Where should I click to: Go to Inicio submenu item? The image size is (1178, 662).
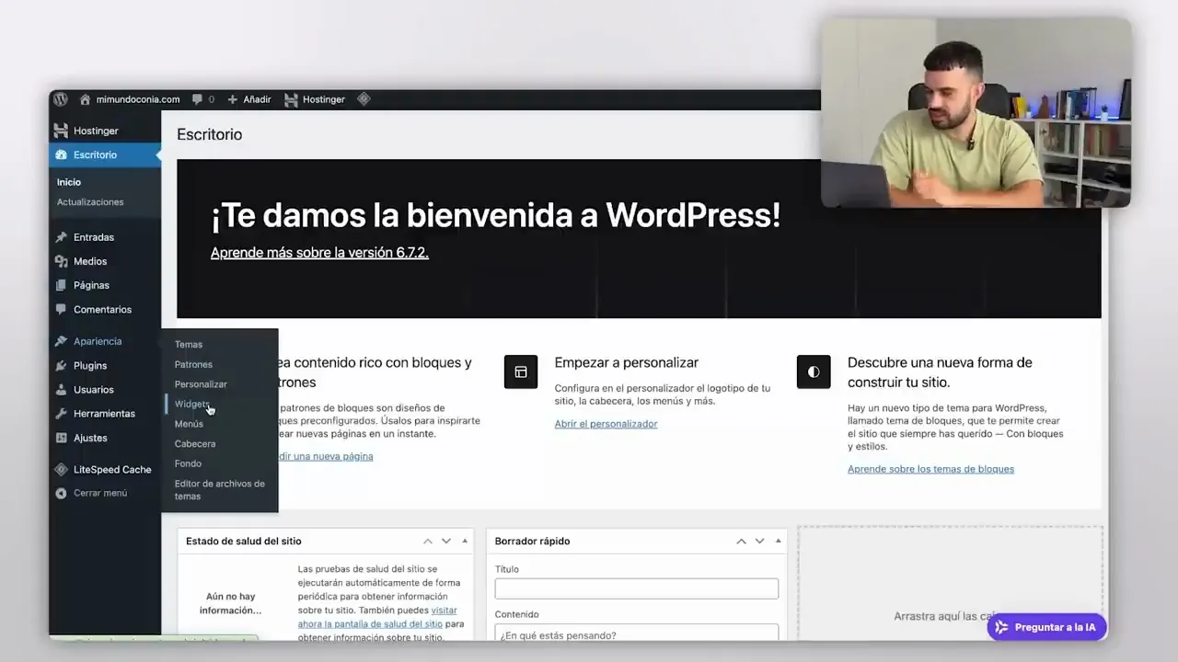point(69,182)
